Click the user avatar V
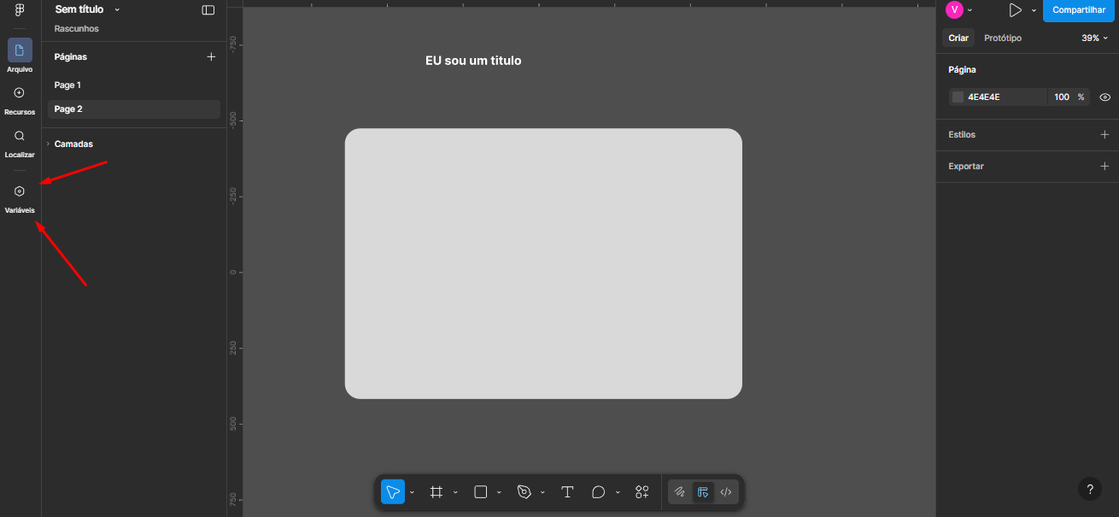 tap(954, 9)
